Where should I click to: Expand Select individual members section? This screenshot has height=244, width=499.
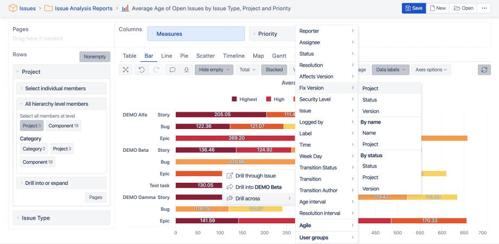tap(61, 88)
